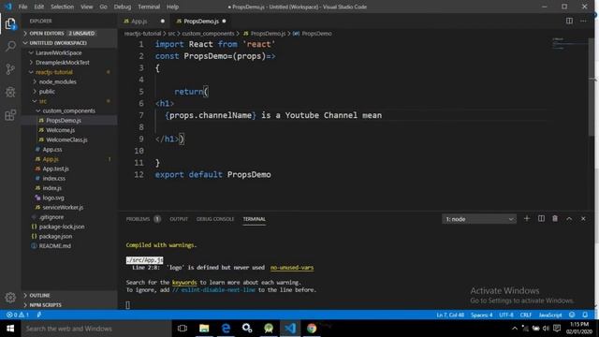Collapse the custom_components folder

[x=68, y=110]
